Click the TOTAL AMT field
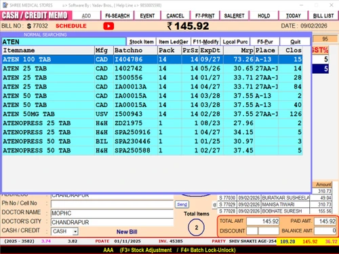 (262, 221)
